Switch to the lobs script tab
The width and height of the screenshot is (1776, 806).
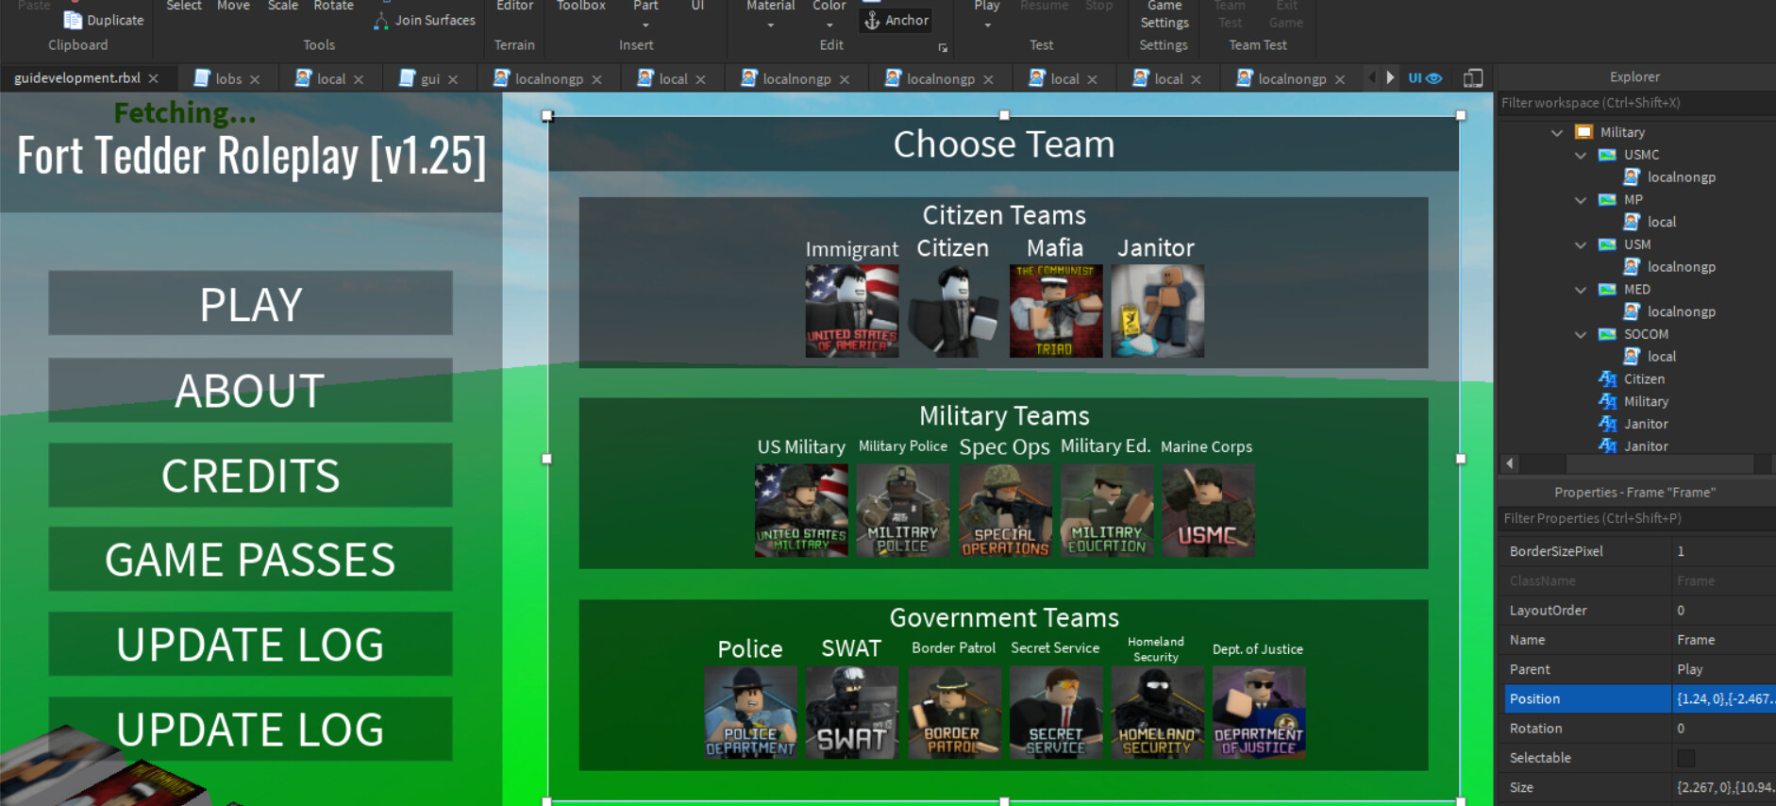click(227, 78)
